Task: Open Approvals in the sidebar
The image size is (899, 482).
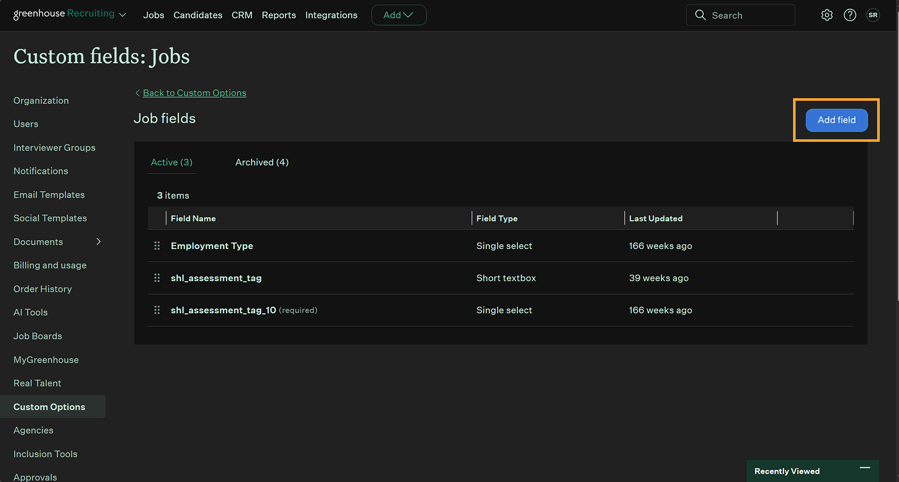Action: pos(35,477)
